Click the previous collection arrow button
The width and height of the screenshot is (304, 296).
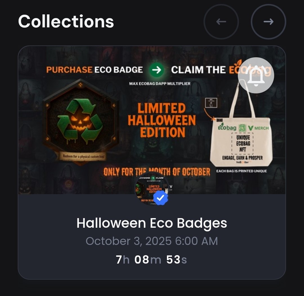tap(221, 22)
